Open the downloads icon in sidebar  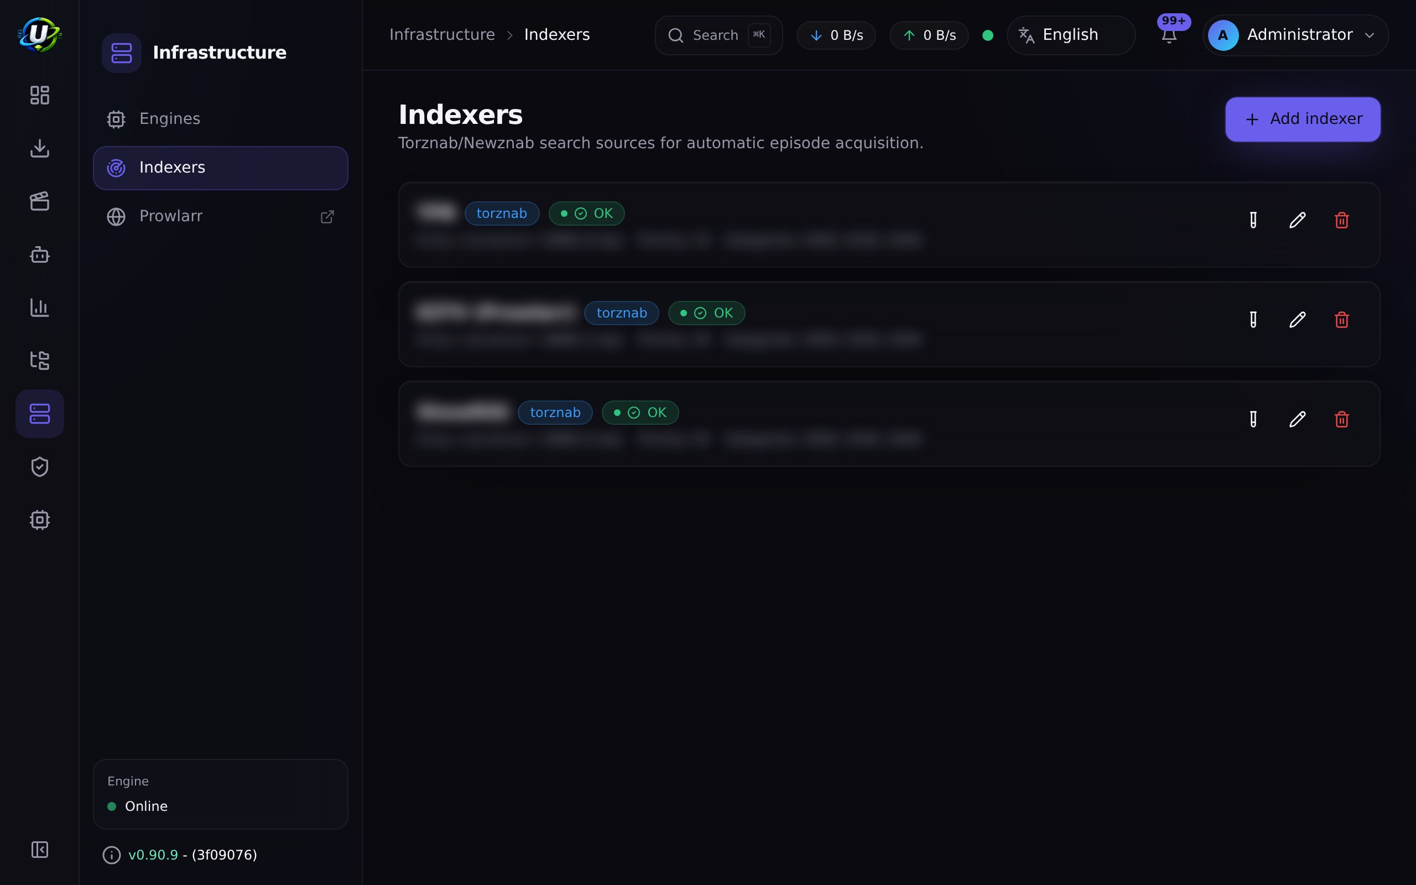click(39, 148)
